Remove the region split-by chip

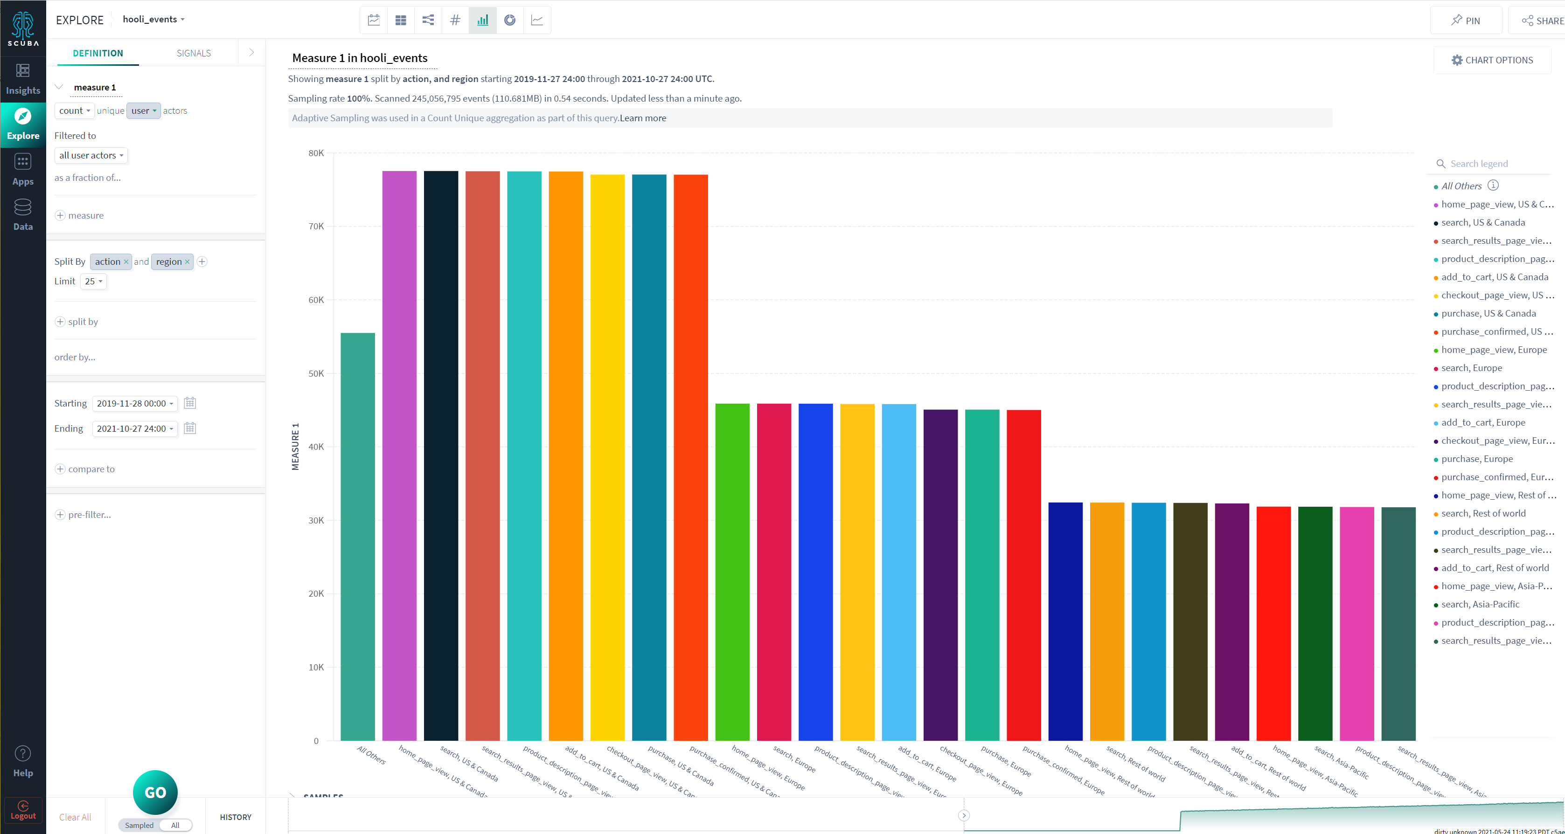pos(187,262)
